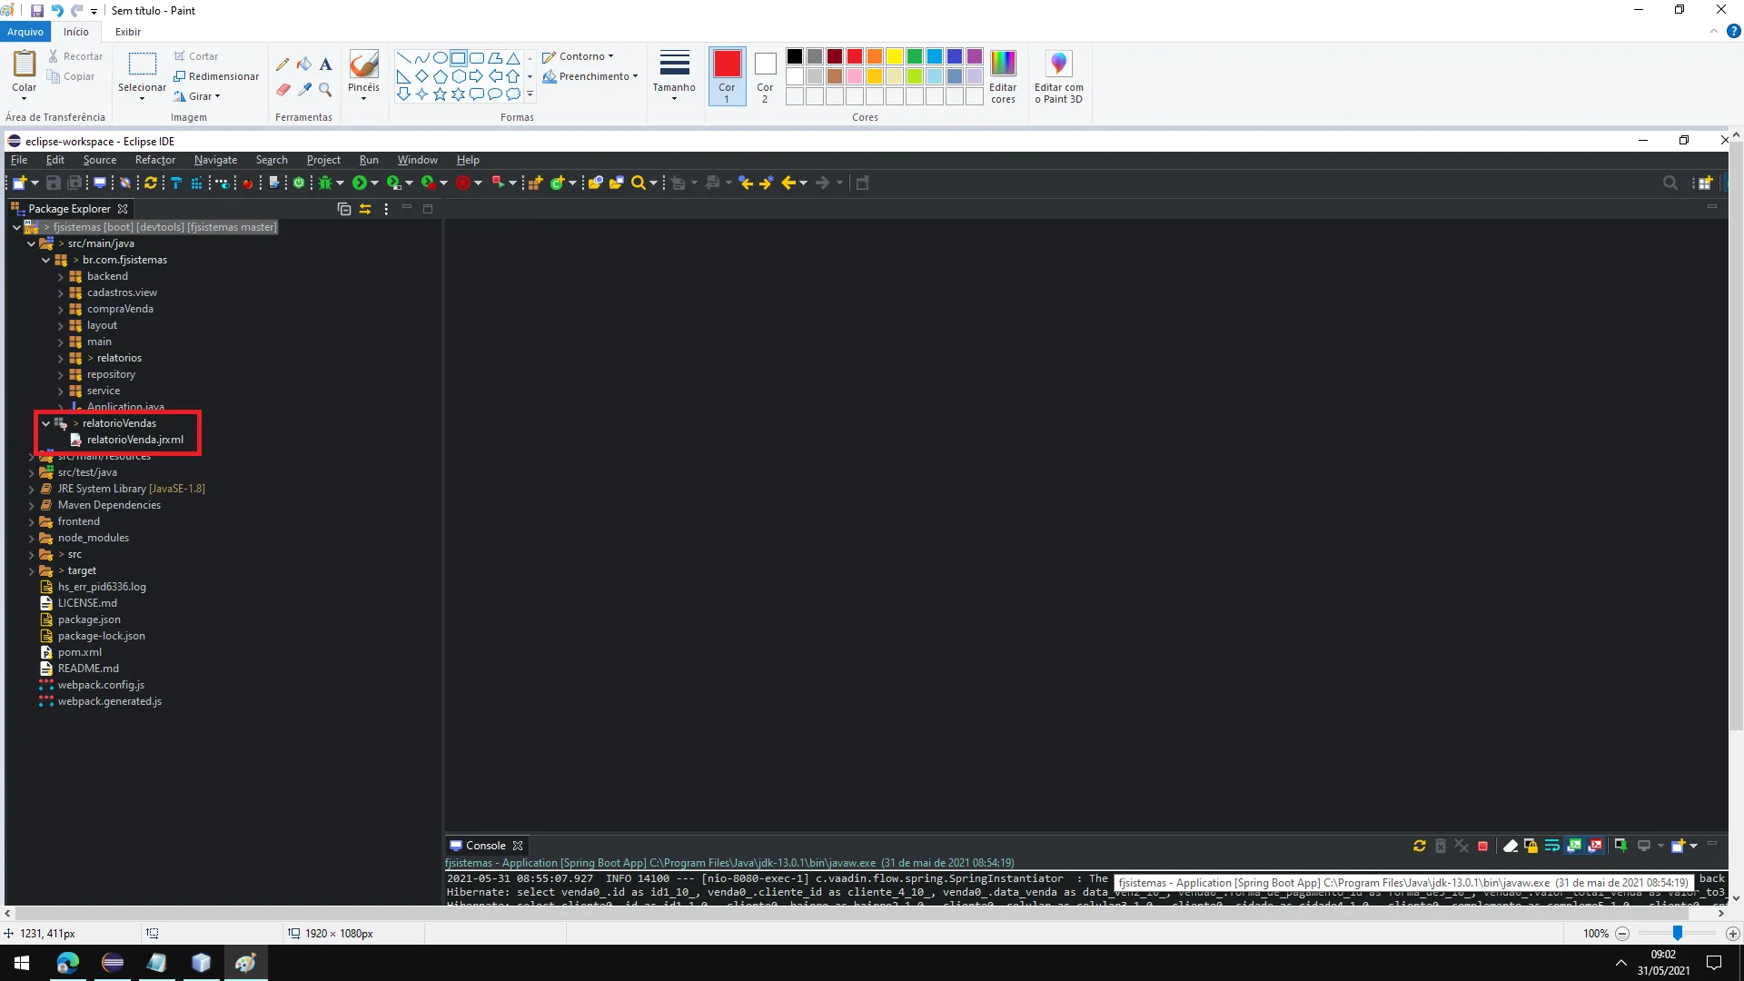Click Cortar to crop the image

click(x=196, y=56)
